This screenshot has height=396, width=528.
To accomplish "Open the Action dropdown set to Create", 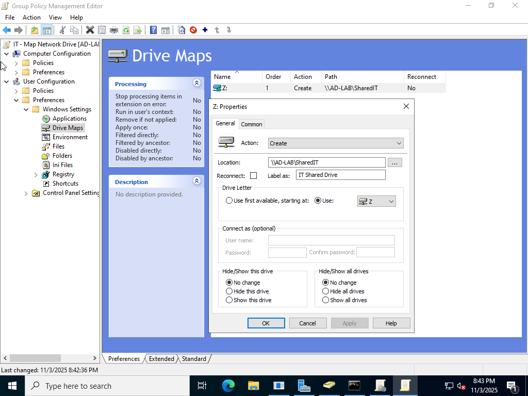I will point(336,143).
